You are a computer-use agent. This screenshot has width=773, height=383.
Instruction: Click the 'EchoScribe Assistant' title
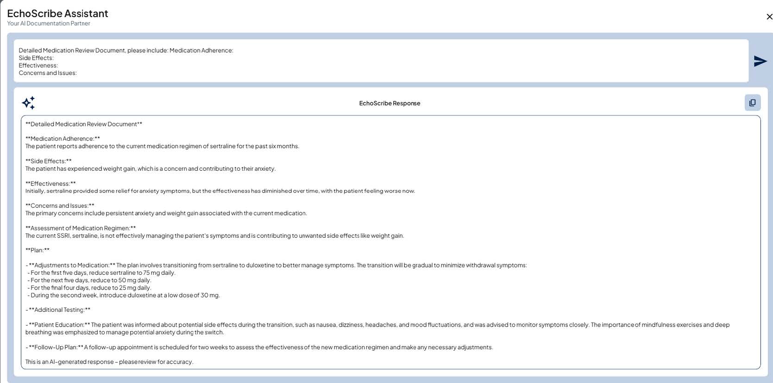click(x=57, y=13)
